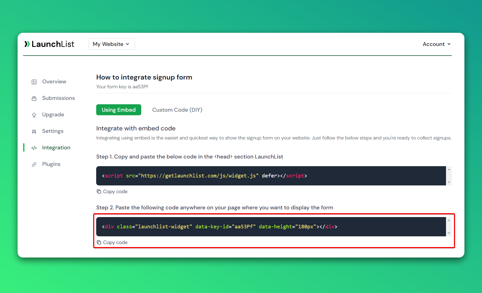
Task: Click the Integration code icon
Action: (x=34, y=148)
